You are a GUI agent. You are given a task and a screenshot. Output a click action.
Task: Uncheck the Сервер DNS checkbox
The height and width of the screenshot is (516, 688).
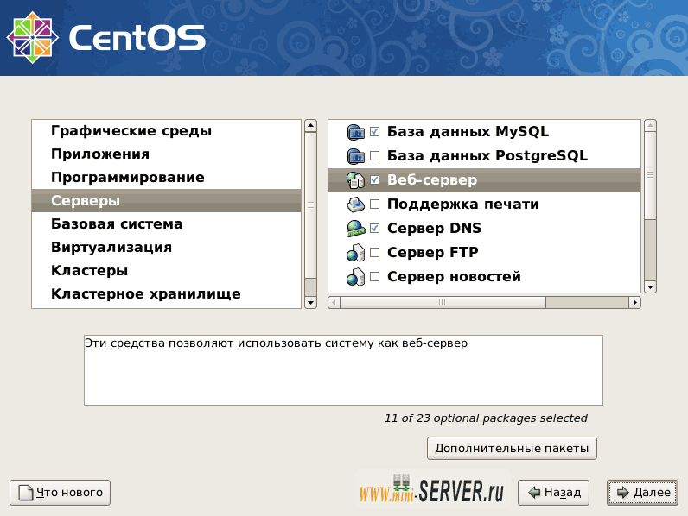[375, 228]
